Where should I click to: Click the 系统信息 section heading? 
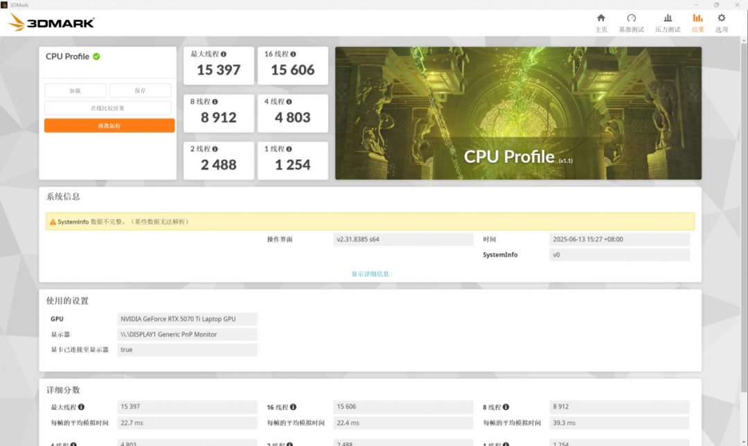tap(63, 197)
